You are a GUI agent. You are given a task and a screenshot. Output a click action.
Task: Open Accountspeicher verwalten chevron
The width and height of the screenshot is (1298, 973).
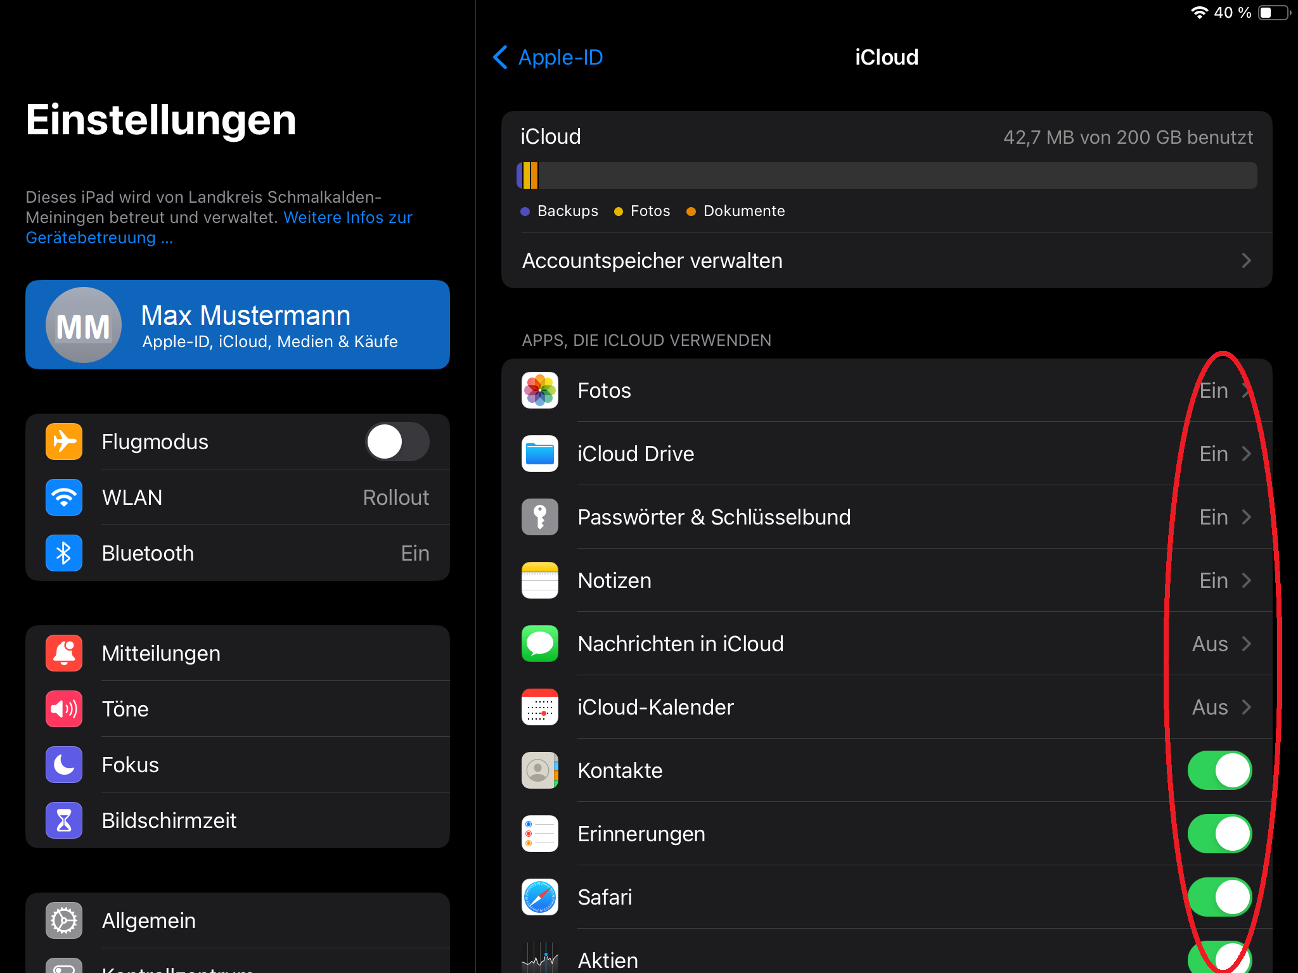[1245, 260]
